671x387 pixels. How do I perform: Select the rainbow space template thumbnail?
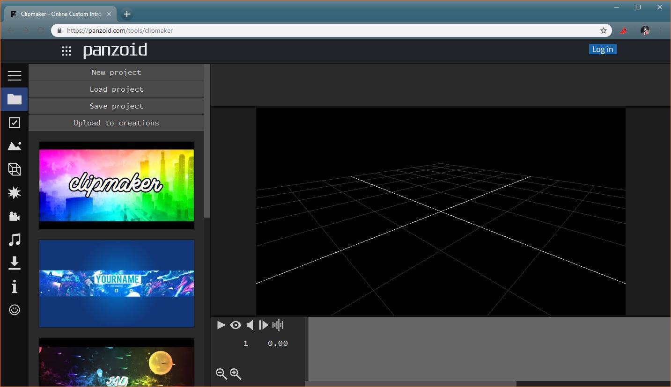(x=117, y=362)
